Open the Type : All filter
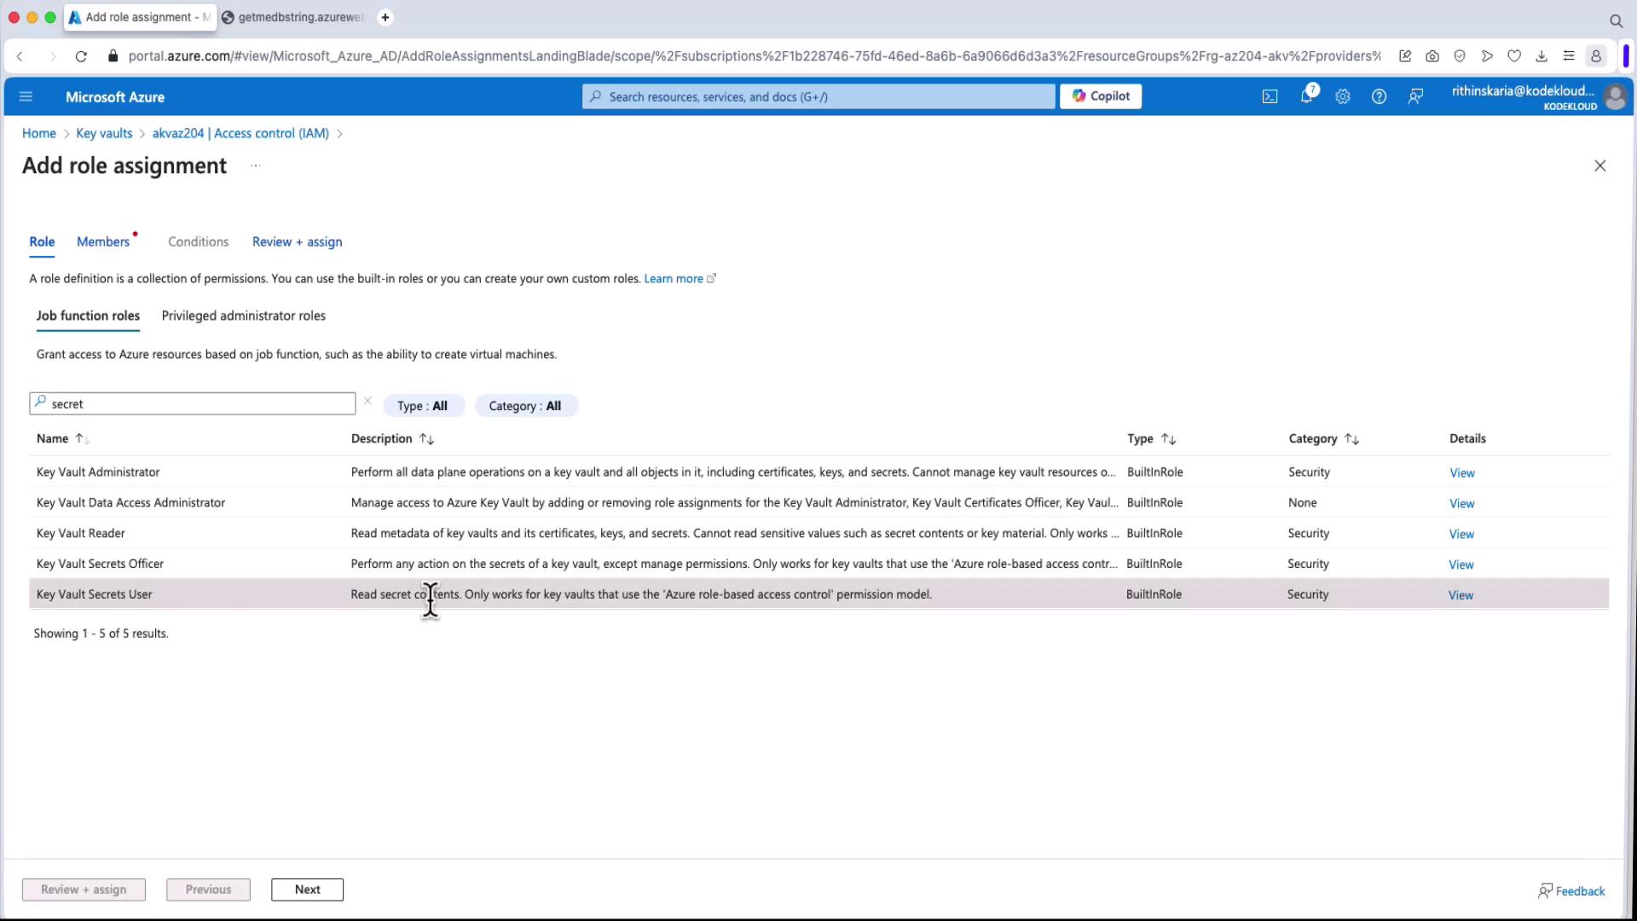The width and height of the screenshot is (1637, 921). coord(423,406)
